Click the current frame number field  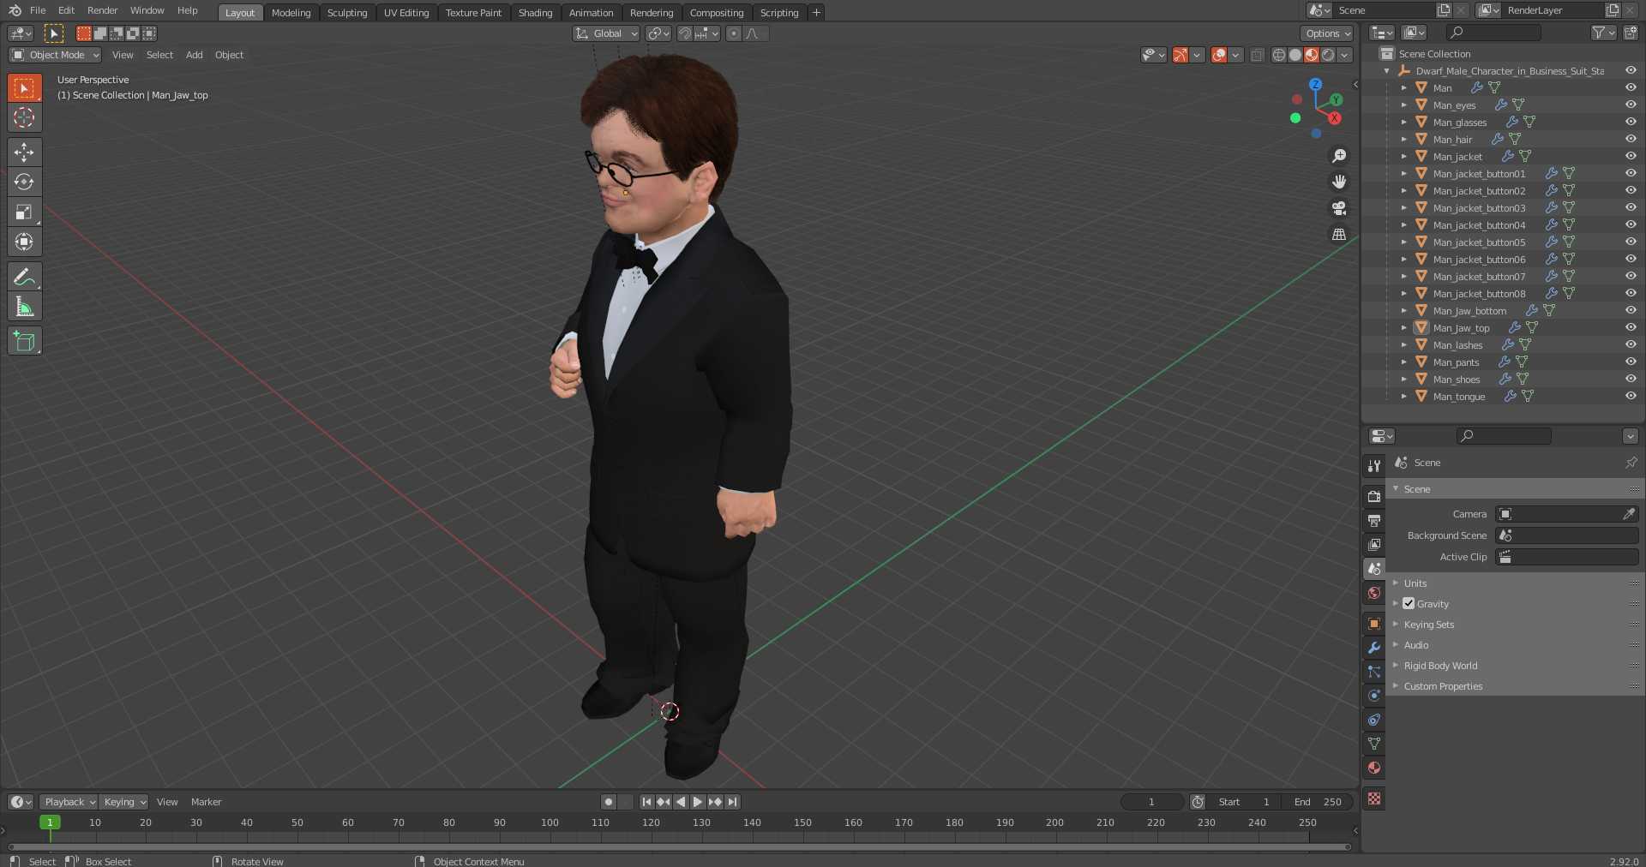pos(1151,802)
